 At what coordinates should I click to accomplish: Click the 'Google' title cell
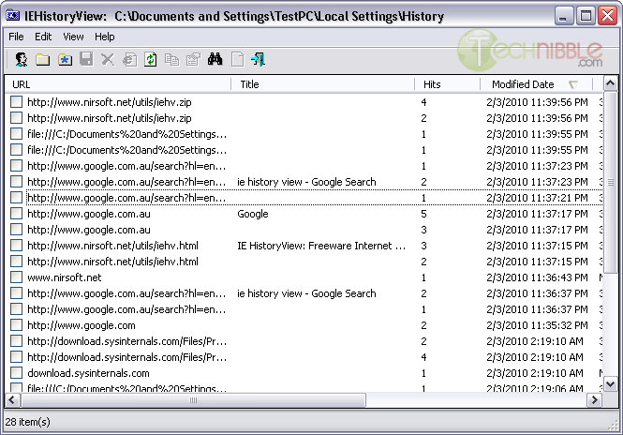click(x=253, y=214)
